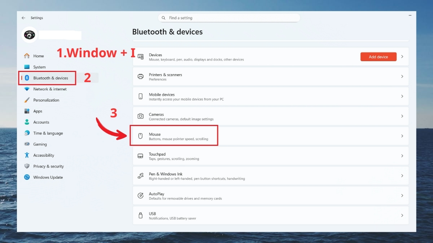Image resolution: width=433 pixels, height=243 pixels.
Task: Click the Add device button
Action: coord(379,57)
